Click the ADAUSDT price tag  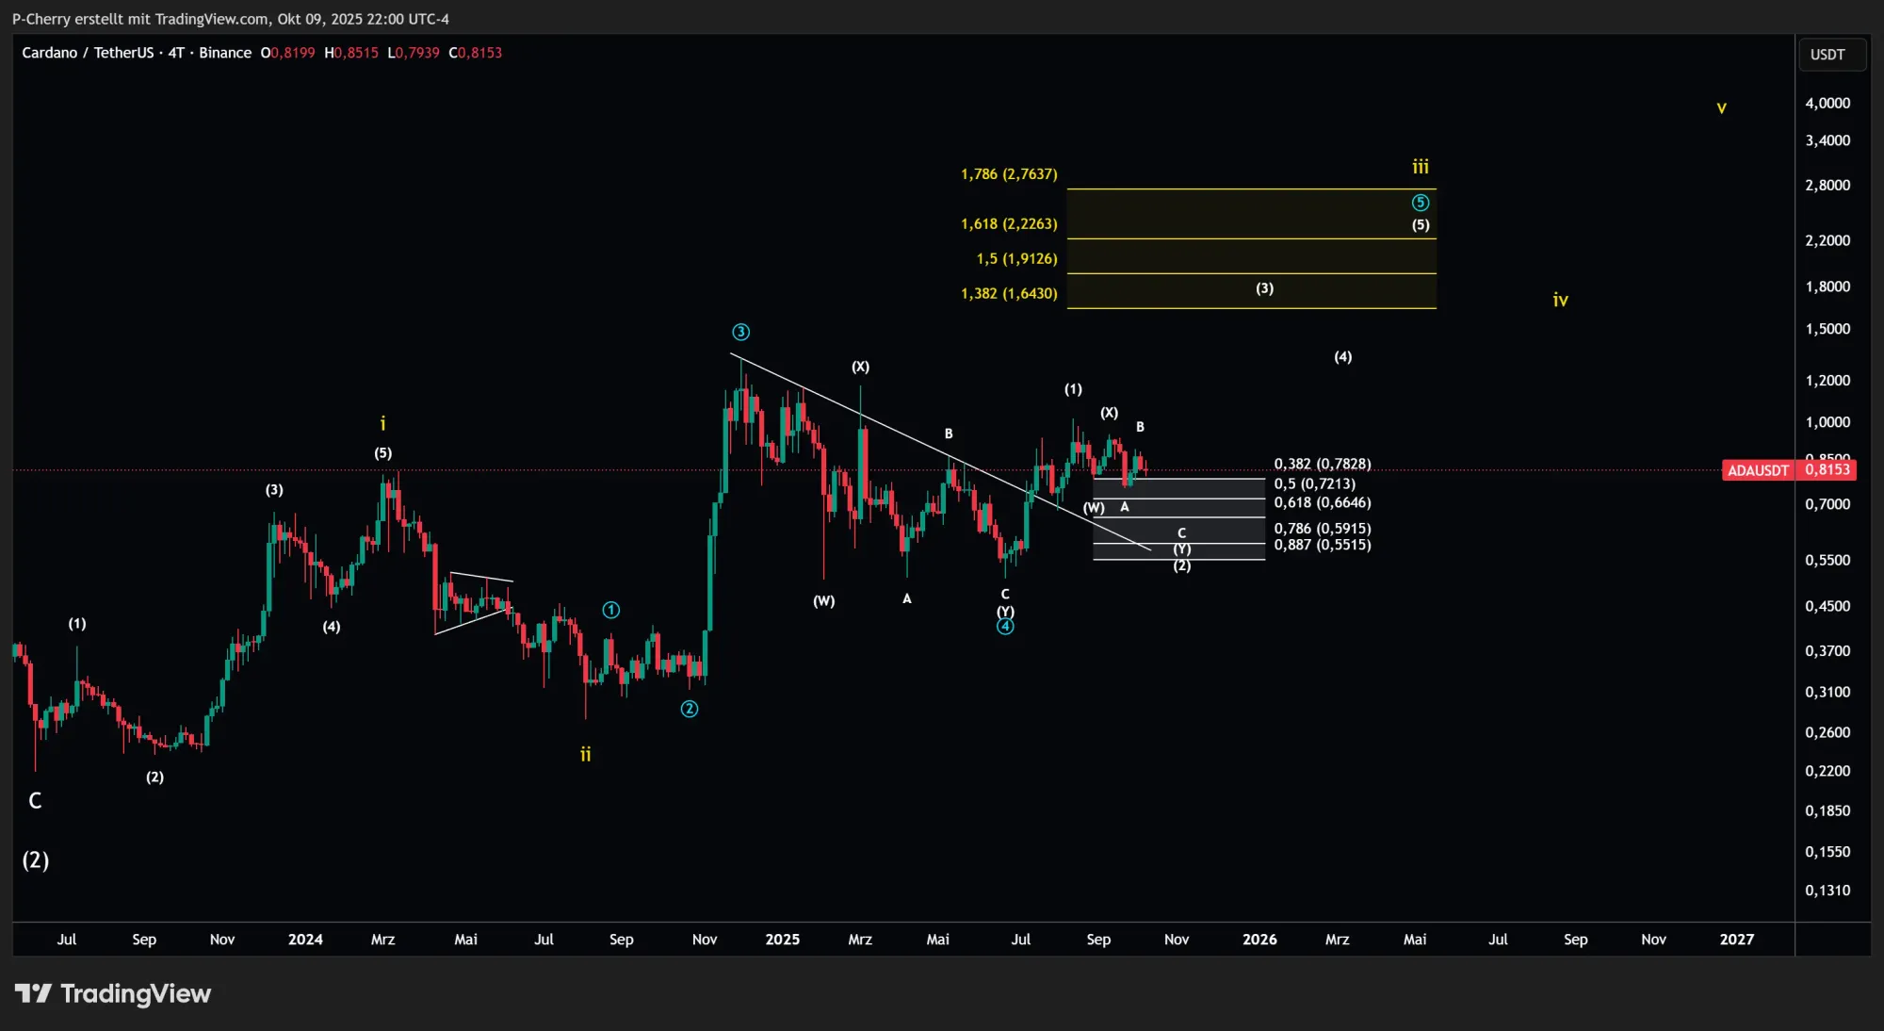coord(1758,470)
